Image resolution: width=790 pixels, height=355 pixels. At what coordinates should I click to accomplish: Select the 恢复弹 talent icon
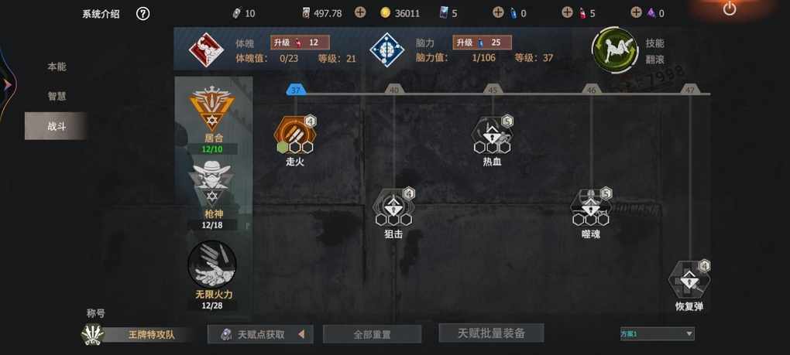(x=689, y=279)
